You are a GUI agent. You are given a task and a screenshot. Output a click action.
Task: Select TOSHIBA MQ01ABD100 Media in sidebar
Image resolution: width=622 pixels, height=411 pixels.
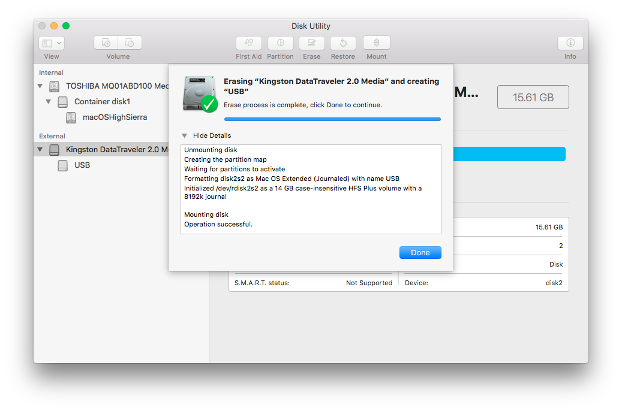click(101, 86)
